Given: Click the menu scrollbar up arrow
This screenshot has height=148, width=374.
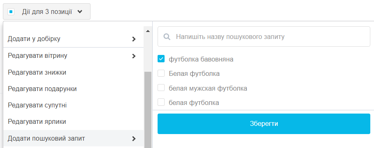Looking at the screenshot, I should pyautogui.click(x=148, y=31).
